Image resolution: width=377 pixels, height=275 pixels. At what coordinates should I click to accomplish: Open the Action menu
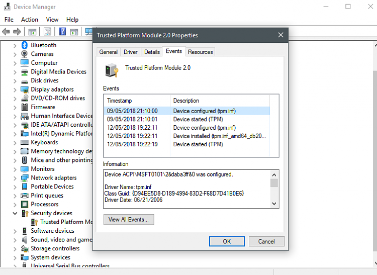click(30, 20)
